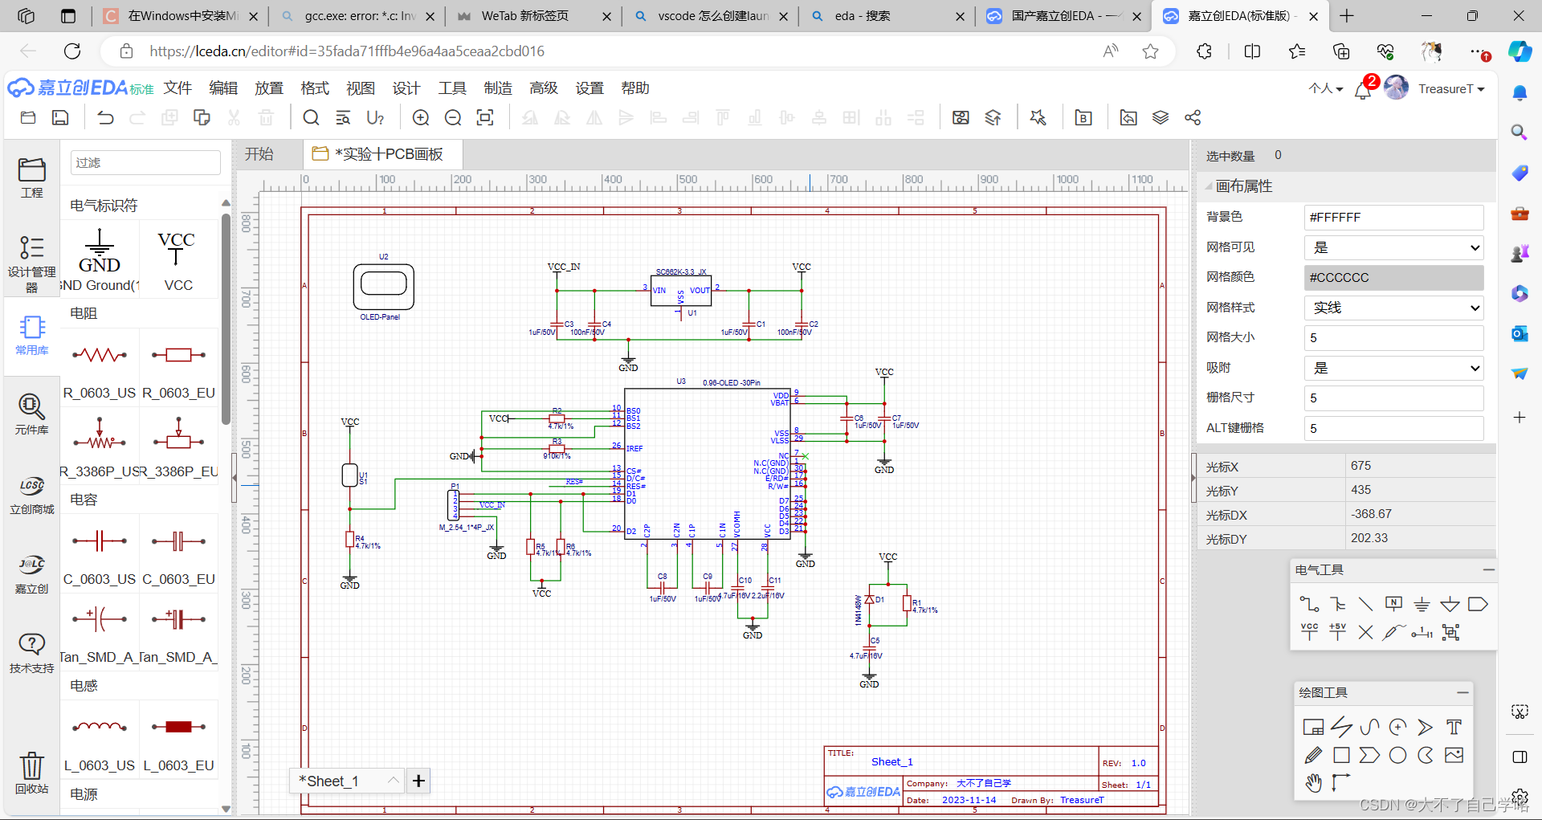
Task: Select the rectangle drawing tool
Action: (1341, 755)
